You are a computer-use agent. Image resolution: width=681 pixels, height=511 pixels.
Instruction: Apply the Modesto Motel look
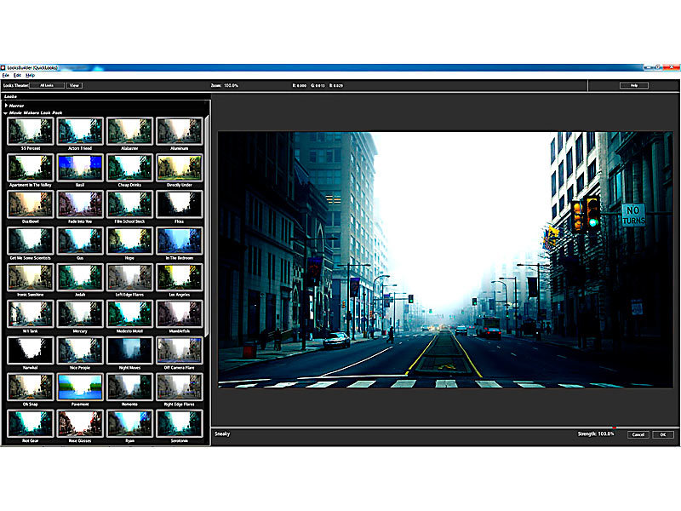click(129, 313)
